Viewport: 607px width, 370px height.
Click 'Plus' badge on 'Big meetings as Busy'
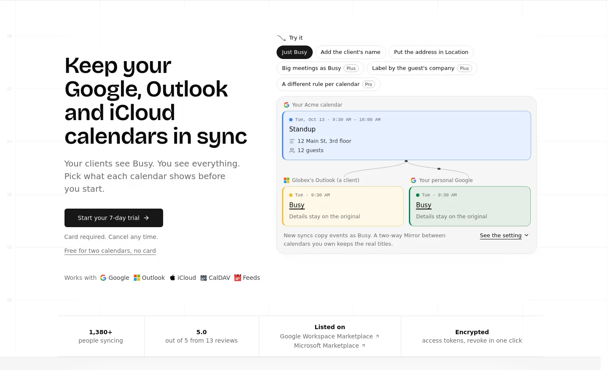(351, 68)
